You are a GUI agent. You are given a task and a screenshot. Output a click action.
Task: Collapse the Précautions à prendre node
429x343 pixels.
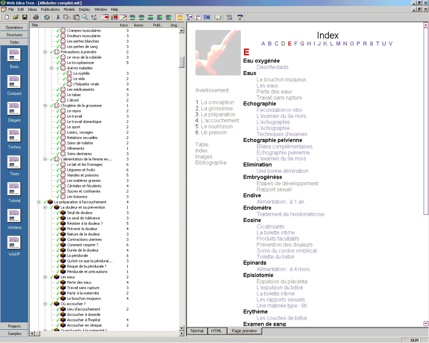(45, 52)
